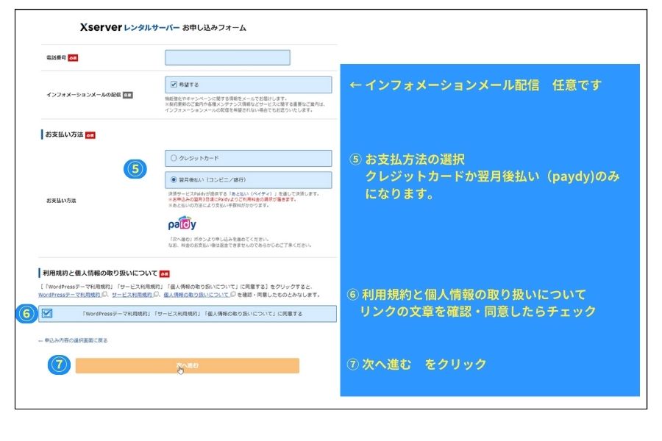Click the Paidy logo
The height and width of the screenshot is (441, 662).
click(x=182, y=223)
